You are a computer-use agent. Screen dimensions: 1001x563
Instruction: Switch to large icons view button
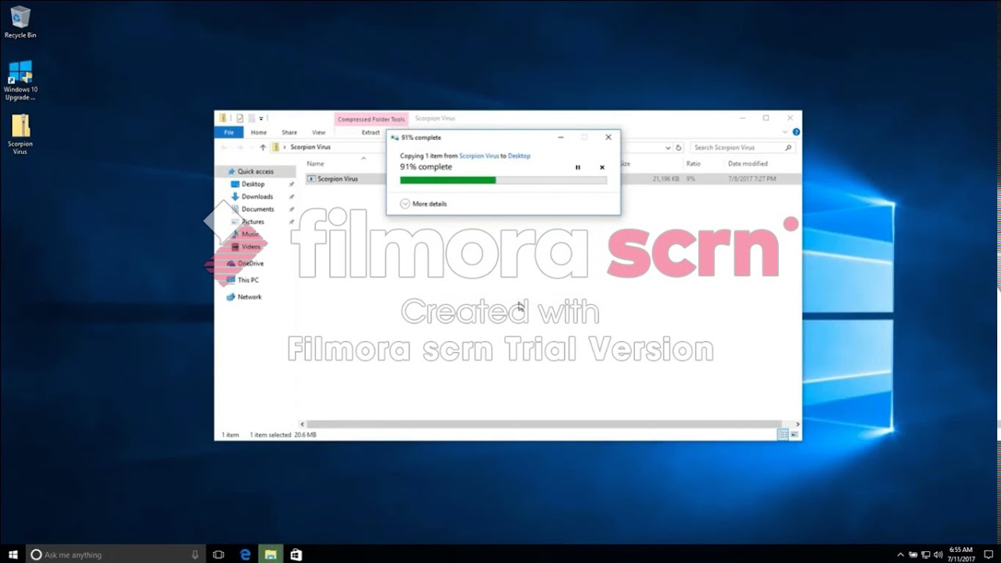tap(795, 435)
